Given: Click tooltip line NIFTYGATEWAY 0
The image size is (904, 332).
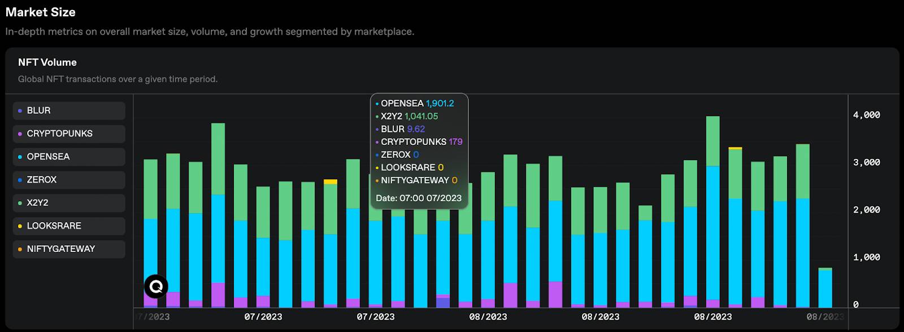Looking at the screenshot, I should (416, 180).
